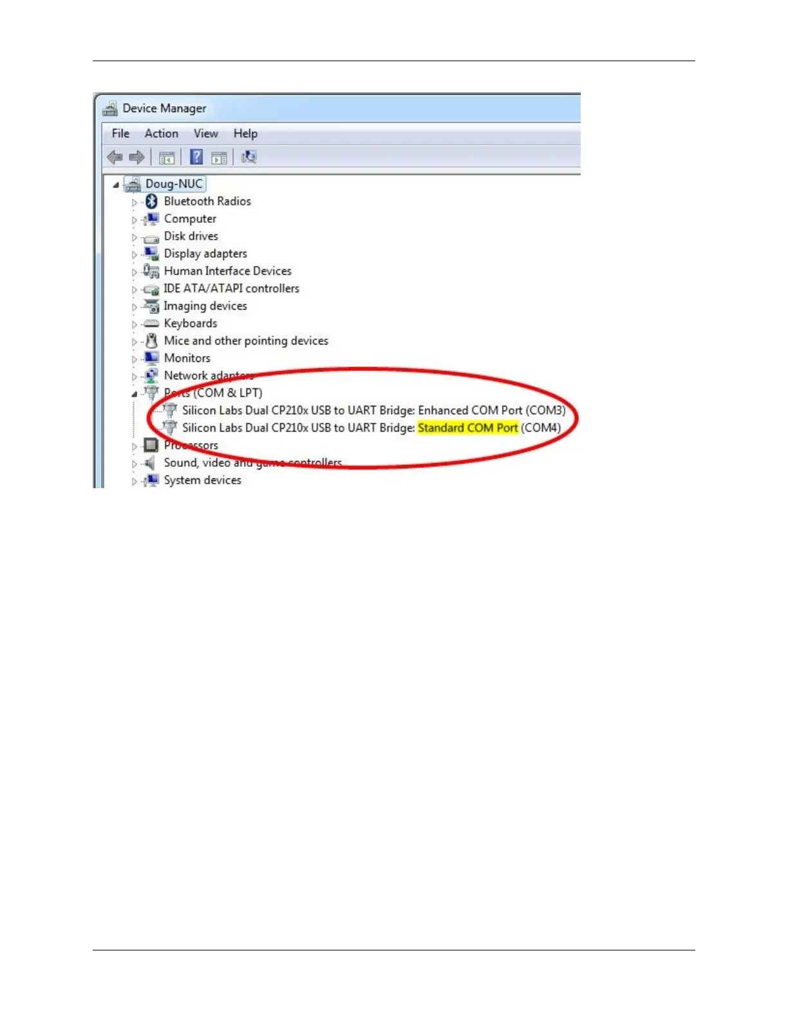This screenshot has width=788, height=1020.
Task: Expand the Display adapters node arrow
Action: (135, 255)
